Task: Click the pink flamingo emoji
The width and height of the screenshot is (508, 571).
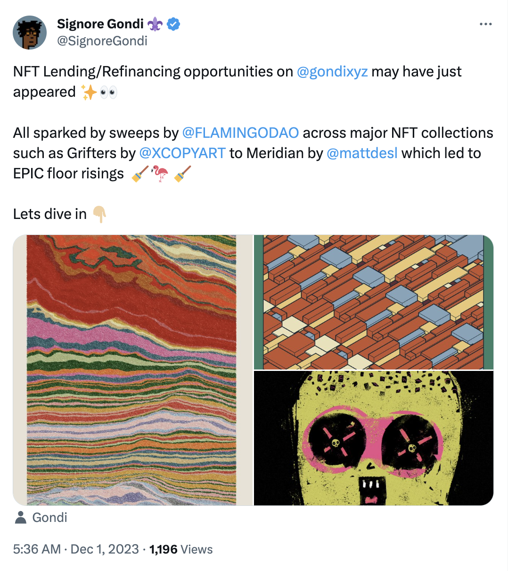Action: 160,174
